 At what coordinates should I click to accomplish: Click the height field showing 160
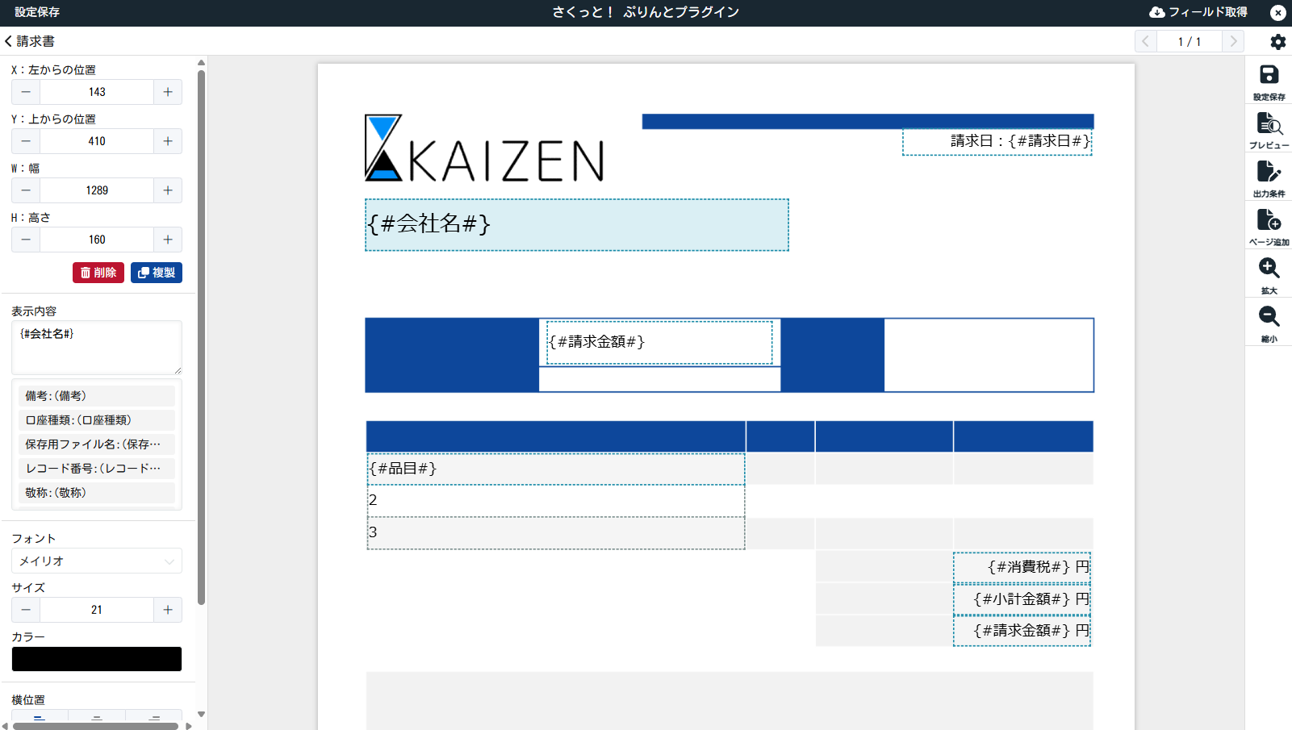point(97,240)
